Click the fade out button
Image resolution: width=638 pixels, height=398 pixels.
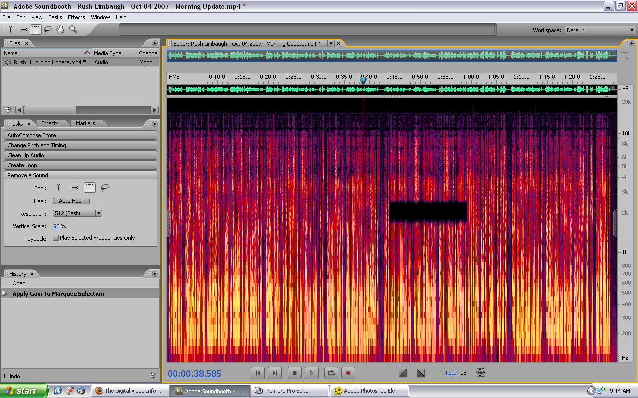click(x=421, y=373)
